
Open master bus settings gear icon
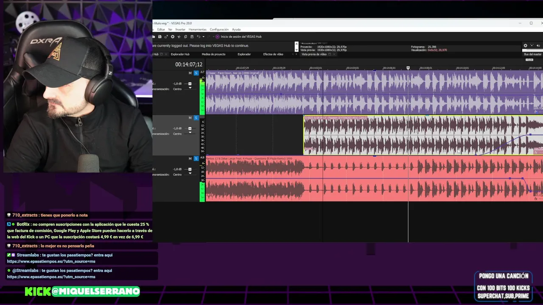[x=526, y=46]
